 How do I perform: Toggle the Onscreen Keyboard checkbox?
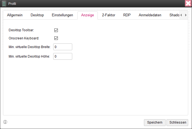(x=56, y=38)
